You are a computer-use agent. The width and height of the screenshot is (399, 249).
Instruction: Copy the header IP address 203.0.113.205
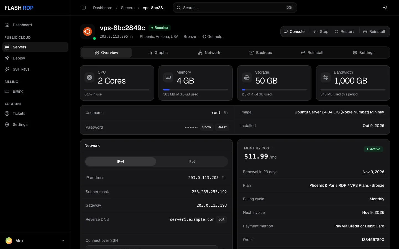(x=132, y=37)
